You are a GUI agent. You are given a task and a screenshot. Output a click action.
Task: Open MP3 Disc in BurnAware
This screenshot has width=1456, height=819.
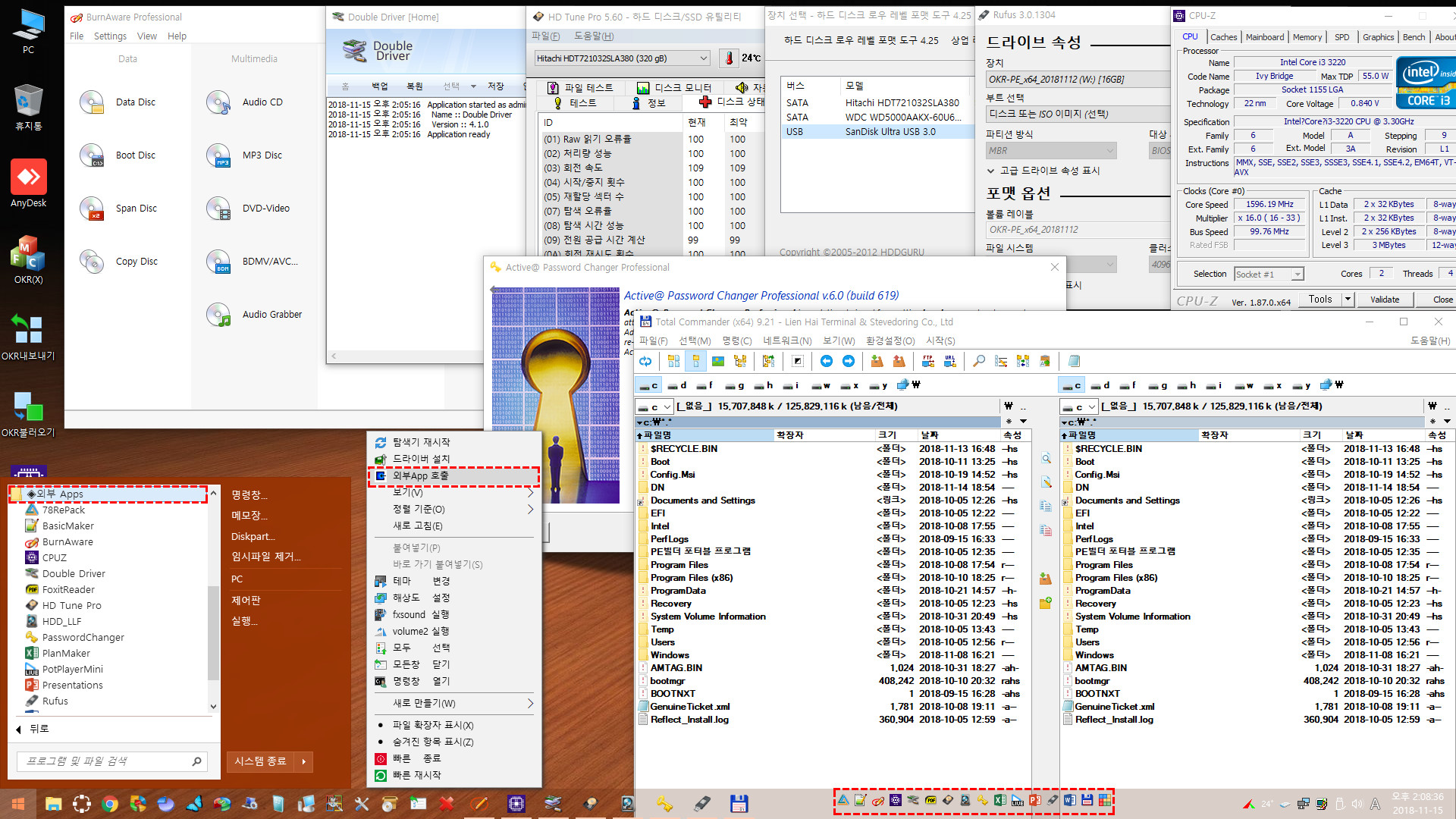[244, 155]
